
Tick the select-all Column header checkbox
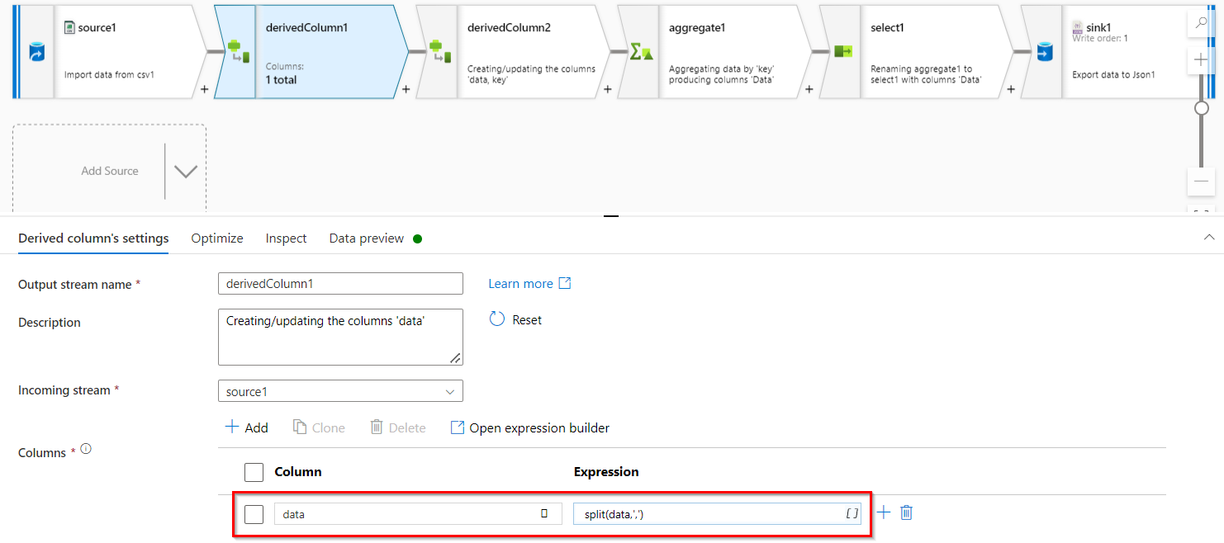pos(254,472)
